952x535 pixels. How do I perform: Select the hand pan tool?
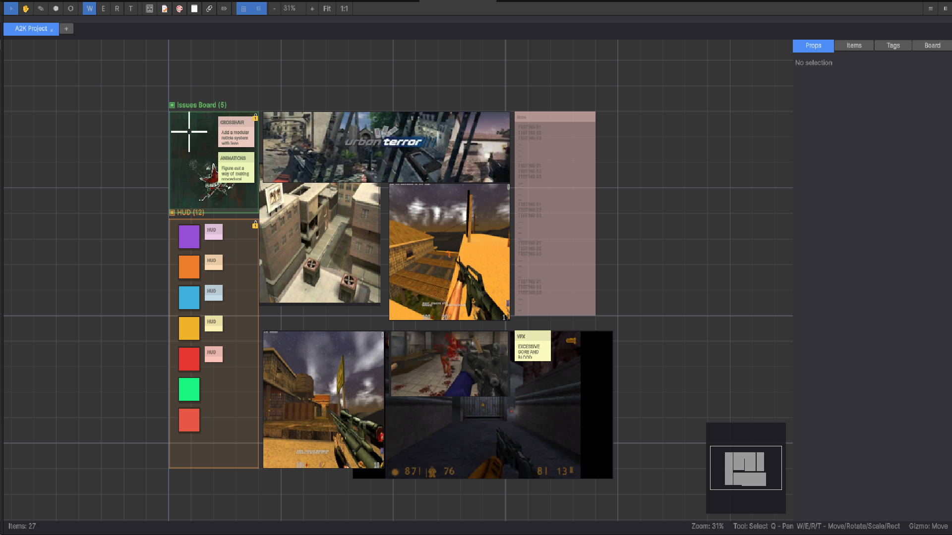click(26, 8)
